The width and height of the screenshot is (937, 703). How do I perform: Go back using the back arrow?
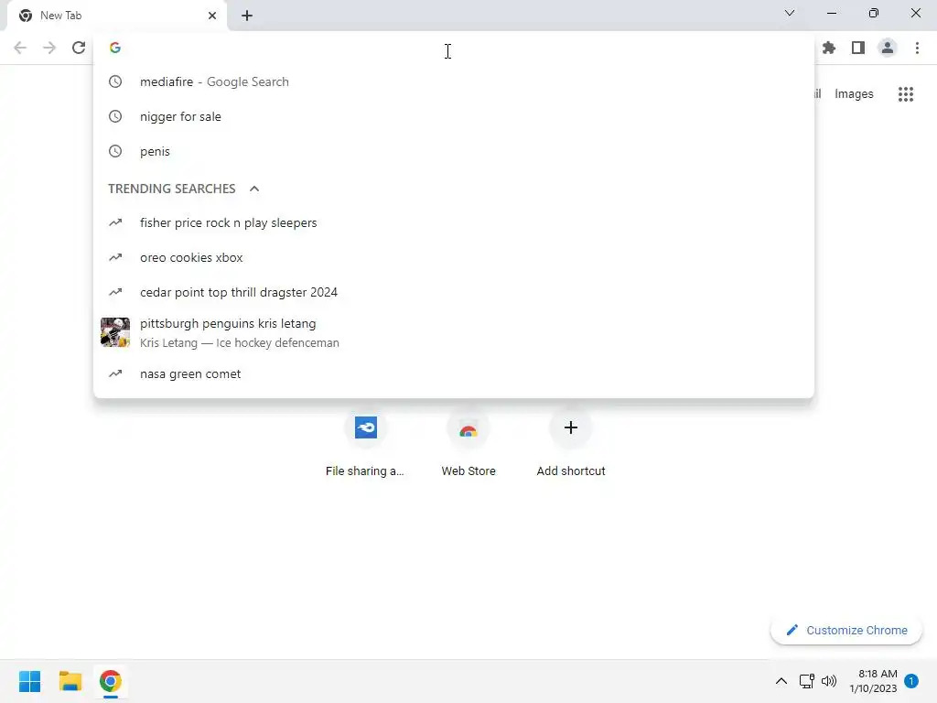tap(20, 48)
